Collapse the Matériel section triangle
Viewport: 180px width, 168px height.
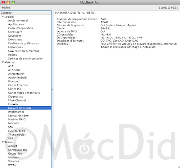3,62
